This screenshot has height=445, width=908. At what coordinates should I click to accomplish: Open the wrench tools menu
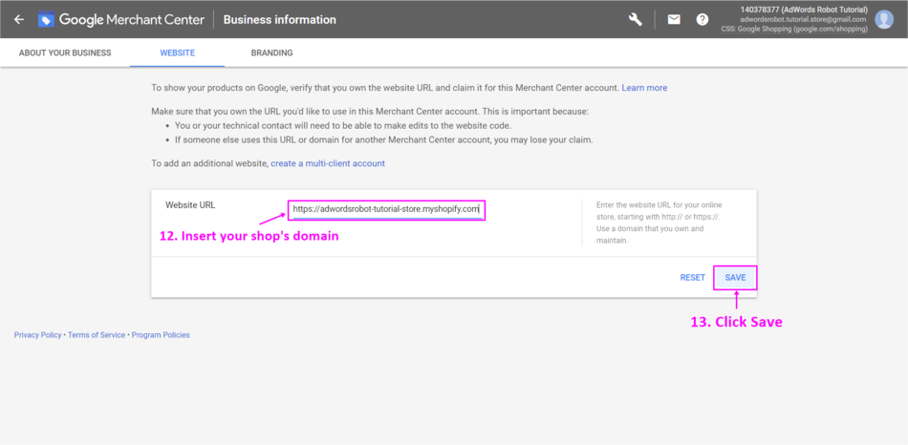(x=636, y=19)
